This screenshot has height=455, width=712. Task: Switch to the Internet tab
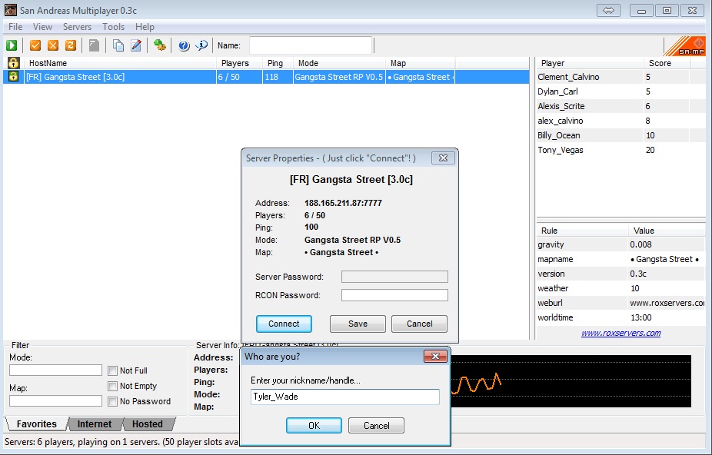pos(95,424)
